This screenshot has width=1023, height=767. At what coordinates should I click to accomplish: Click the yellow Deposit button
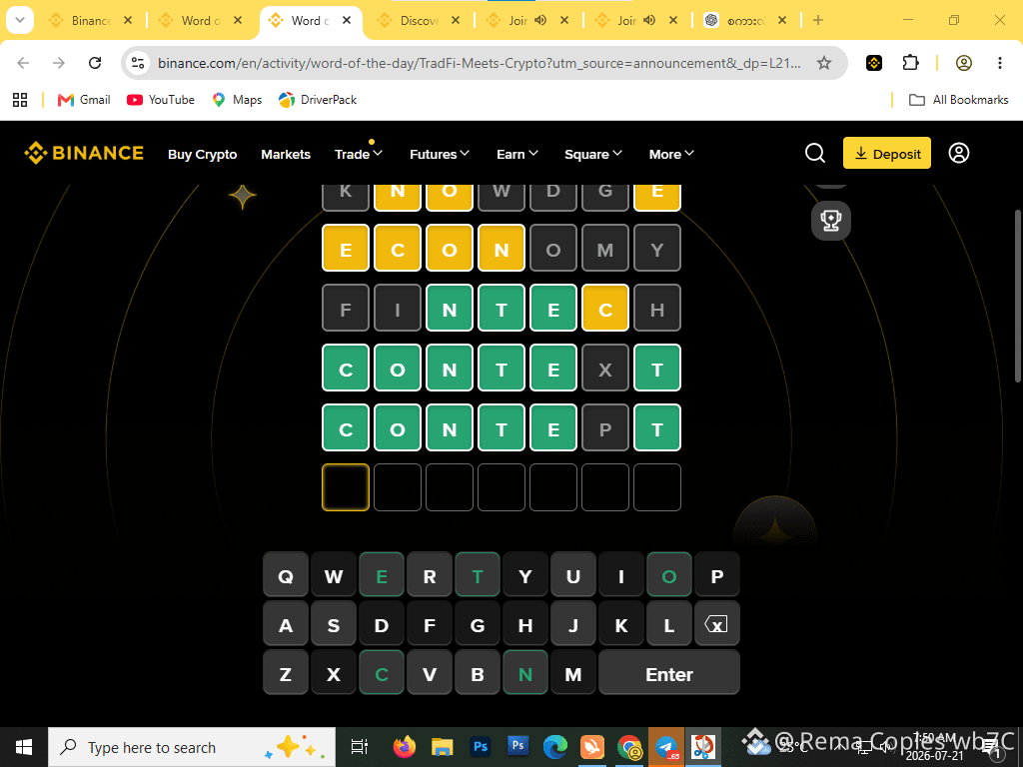pyautogui.click(x=887, y=153)
